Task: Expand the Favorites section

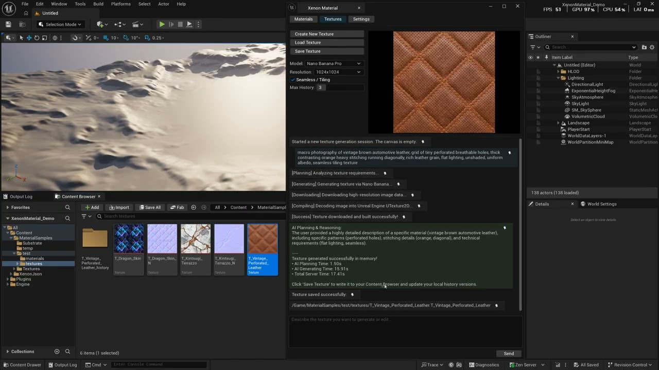Action: pyautogui.click(x=8, y=207)
